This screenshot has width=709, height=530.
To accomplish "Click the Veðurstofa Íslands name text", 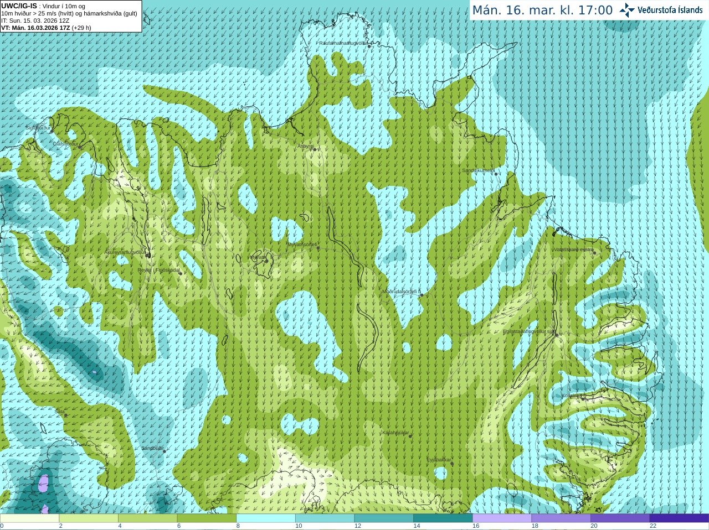I will point(670,10).
